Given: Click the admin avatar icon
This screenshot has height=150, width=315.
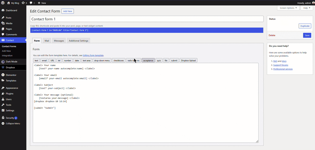Looking at the screenshot, I should pos(313,3).
